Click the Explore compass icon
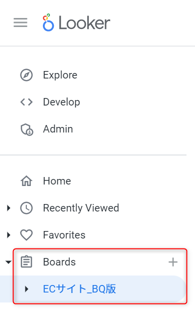 click(26, 75)
